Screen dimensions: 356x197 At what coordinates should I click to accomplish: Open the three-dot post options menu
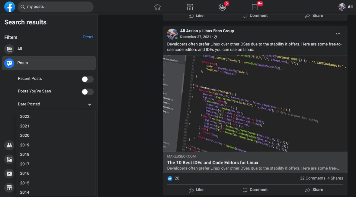338,34
